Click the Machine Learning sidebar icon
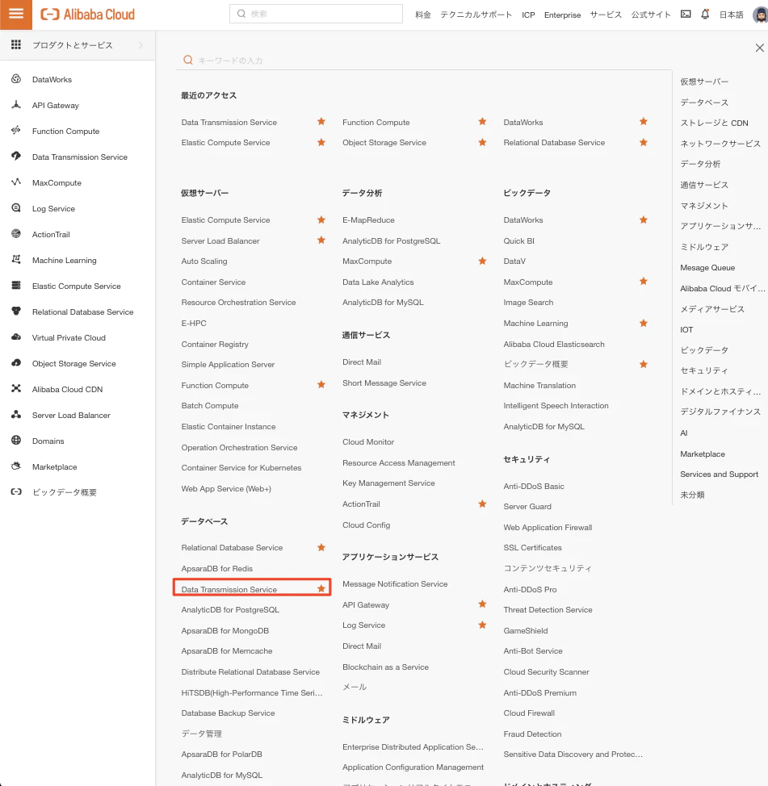768x786 pixels. pyautogui.click(x=16, y=259)
